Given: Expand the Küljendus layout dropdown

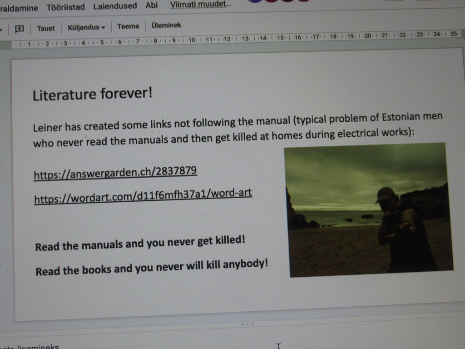Looking at the screenshot, I should pos(86,28).
